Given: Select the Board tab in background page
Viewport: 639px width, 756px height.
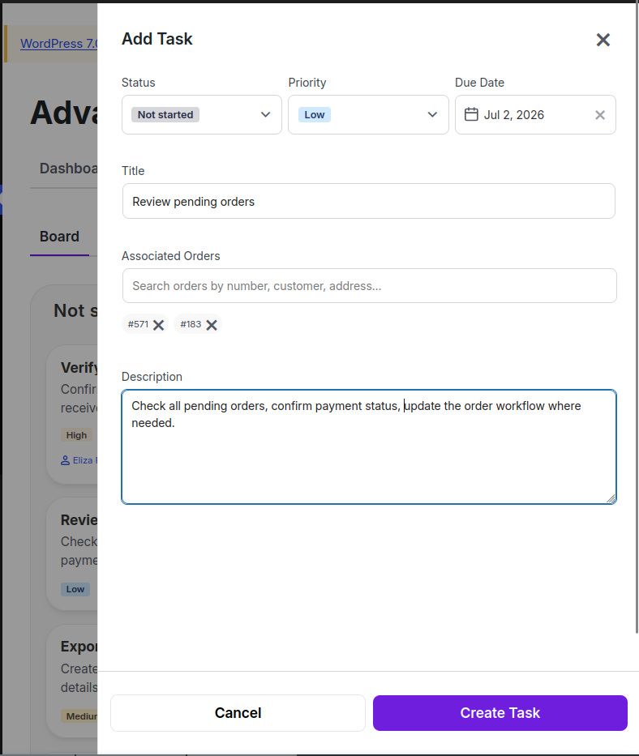Looking at the screenshot, I should click(59, 237).
